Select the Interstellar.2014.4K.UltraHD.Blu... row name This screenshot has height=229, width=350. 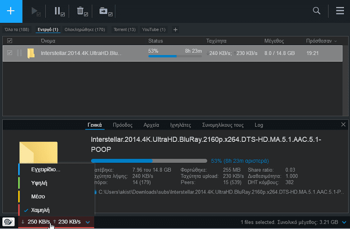pos(81,53)
